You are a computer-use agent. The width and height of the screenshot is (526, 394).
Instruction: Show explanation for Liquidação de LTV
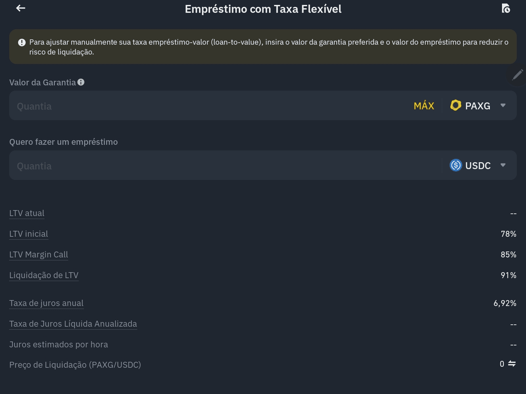coord(44,275)
